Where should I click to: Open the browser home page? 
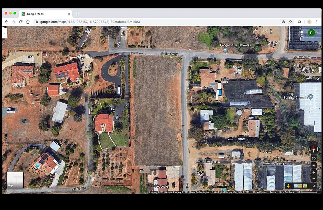28,22
